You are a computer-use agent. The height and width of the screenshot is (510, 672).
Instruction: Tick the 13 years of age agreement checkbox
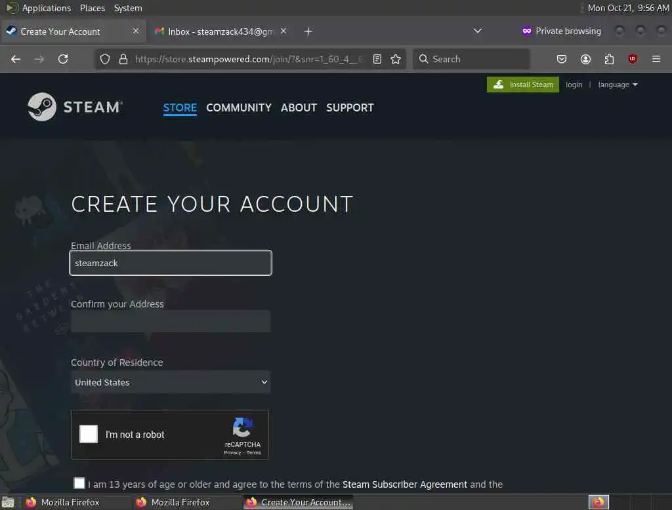tap(79, 483)
